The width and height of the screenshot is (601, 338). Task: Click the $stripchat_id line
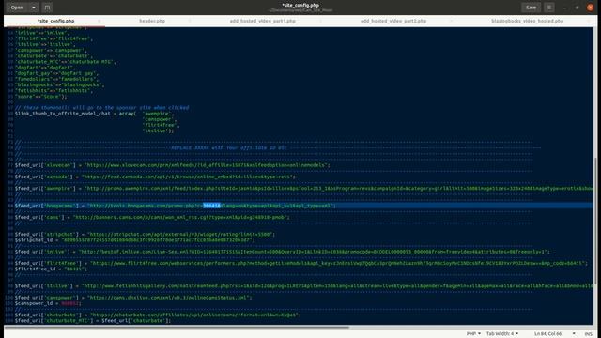click(134, 240)
